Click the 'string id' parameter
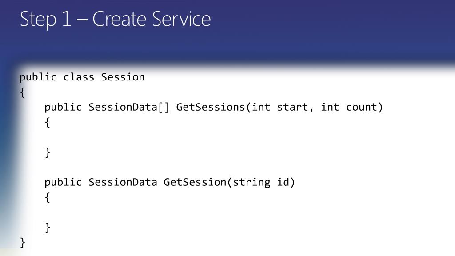455x256 pixels. tap(261, 183)
